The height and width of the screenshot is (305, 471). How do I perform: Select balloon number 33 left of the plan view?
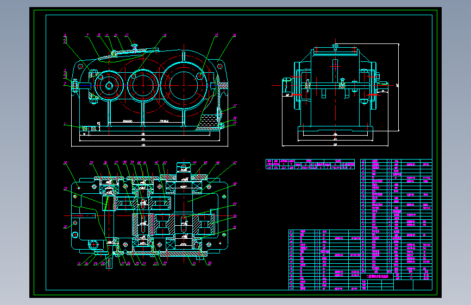(65, 188)
